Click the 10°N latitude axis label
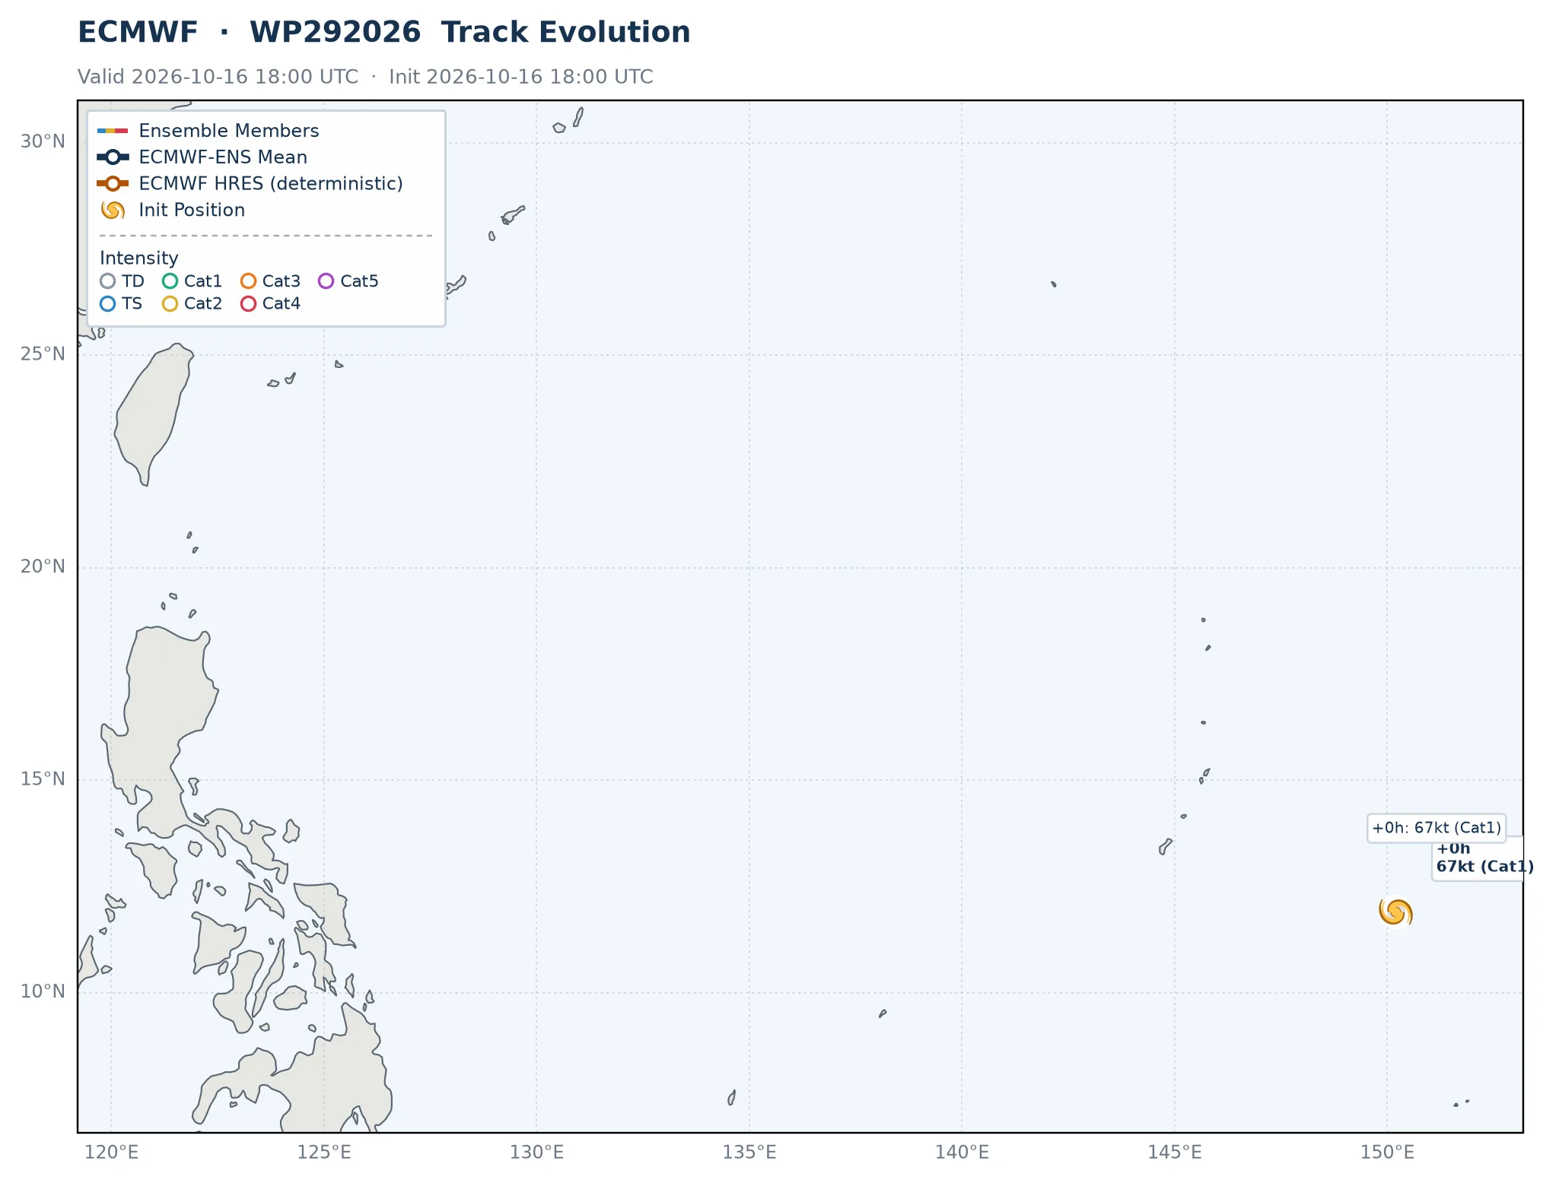 (43, 992)
